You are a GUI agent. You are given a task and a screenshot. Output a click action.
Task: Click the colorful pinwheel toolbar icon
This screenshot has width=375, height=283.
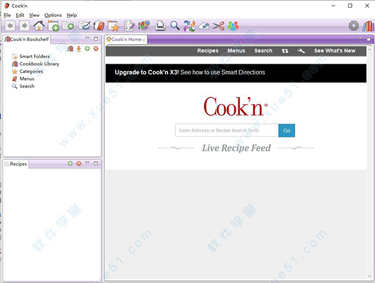click(x=189, y=26)
